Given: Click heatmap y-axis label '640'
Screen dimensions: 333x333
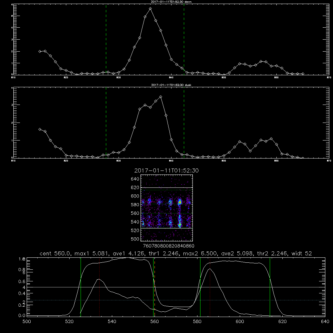Looking at the screenshot, I should coord(135,179).
